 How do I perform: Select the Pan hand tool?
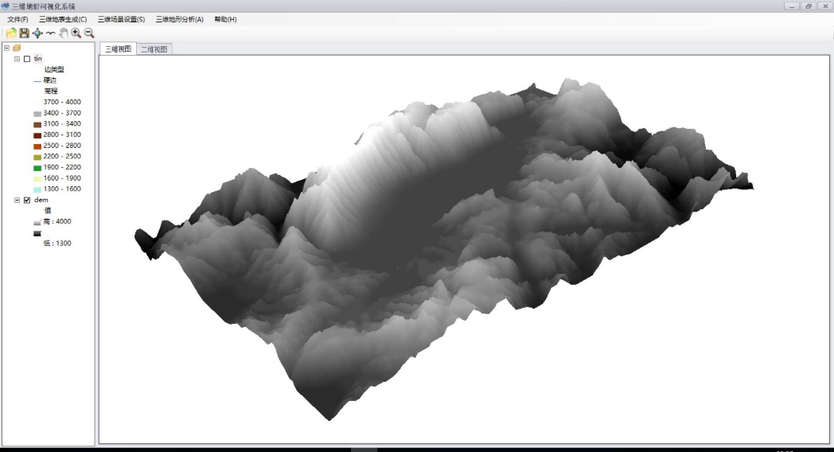pos(64,33)
